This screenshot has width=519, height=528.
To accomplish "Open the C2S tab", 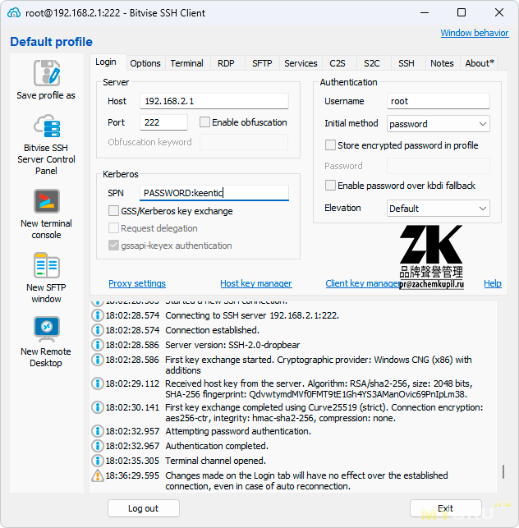I will click(338, 63).
